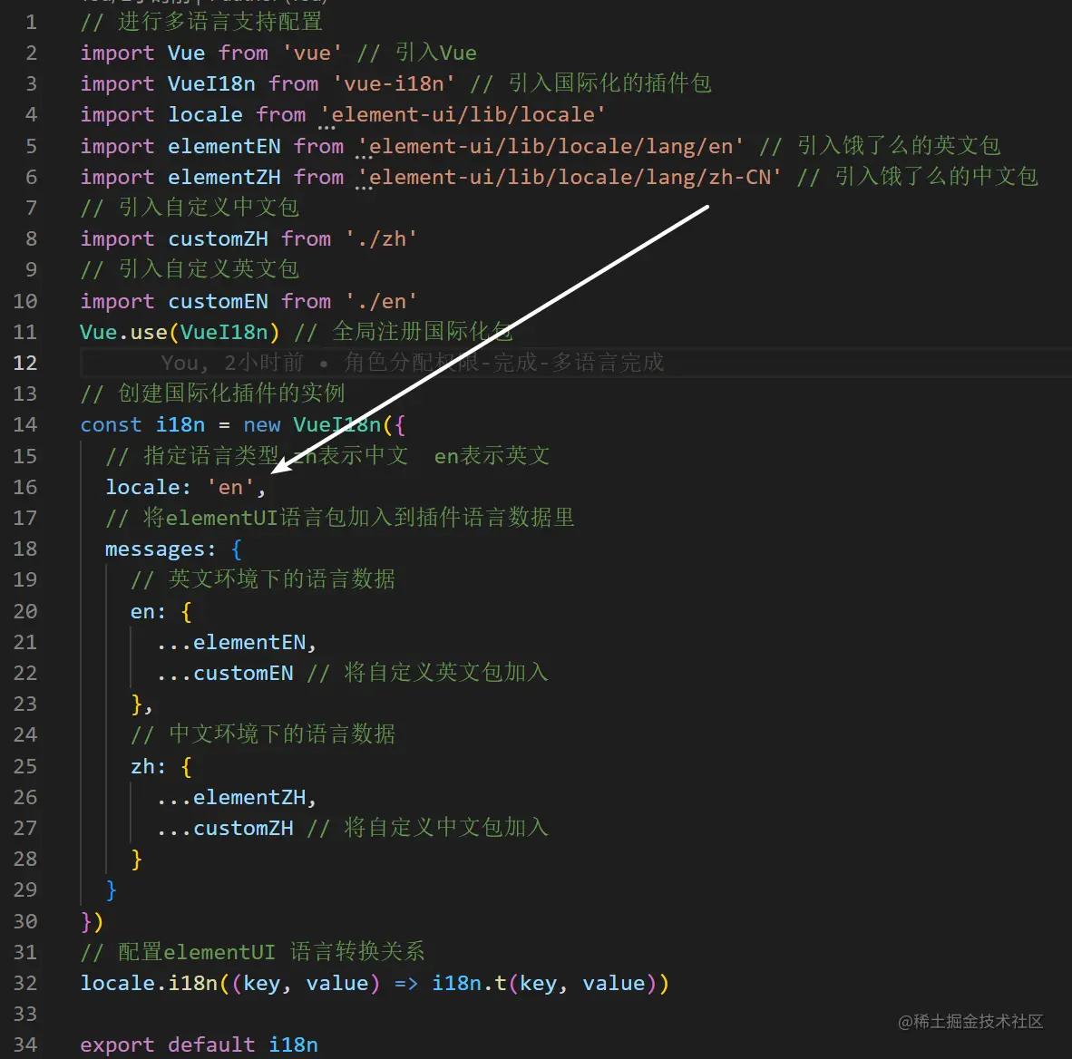The width and height of the screenshot is (1072, 1059).
Task: Click Vue.use(VueI18n) on line 11
Action: point(180,332)
